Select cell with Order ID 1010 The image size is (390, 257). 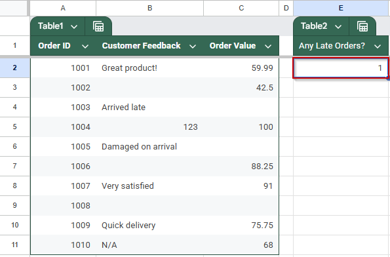click(x=63, y=245)
